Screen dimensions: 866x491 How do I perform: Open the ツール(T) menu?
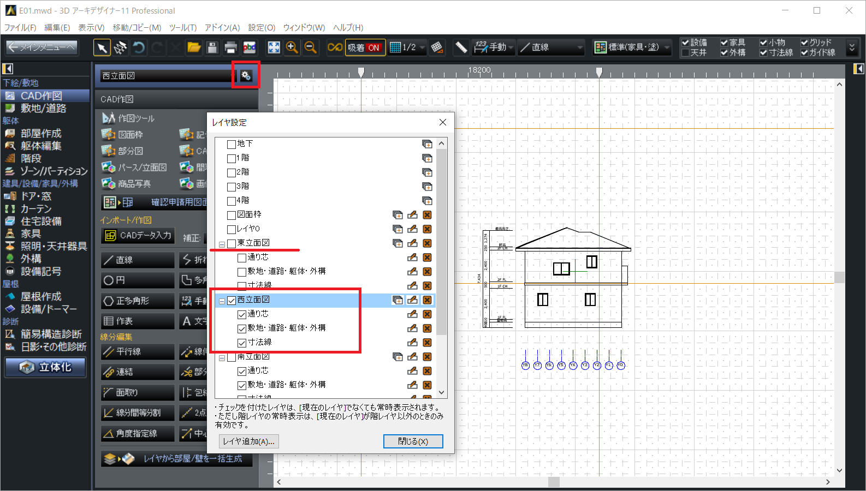[x=182, y=27]
